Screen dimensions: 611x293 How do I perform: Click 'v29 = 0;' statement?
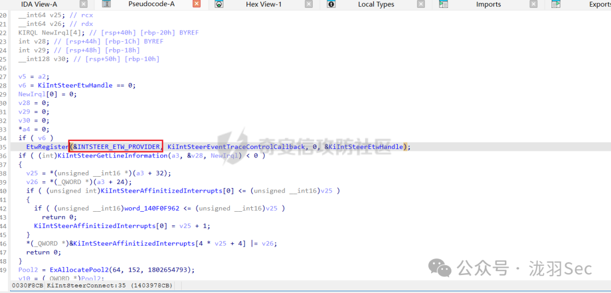point(34,112)
